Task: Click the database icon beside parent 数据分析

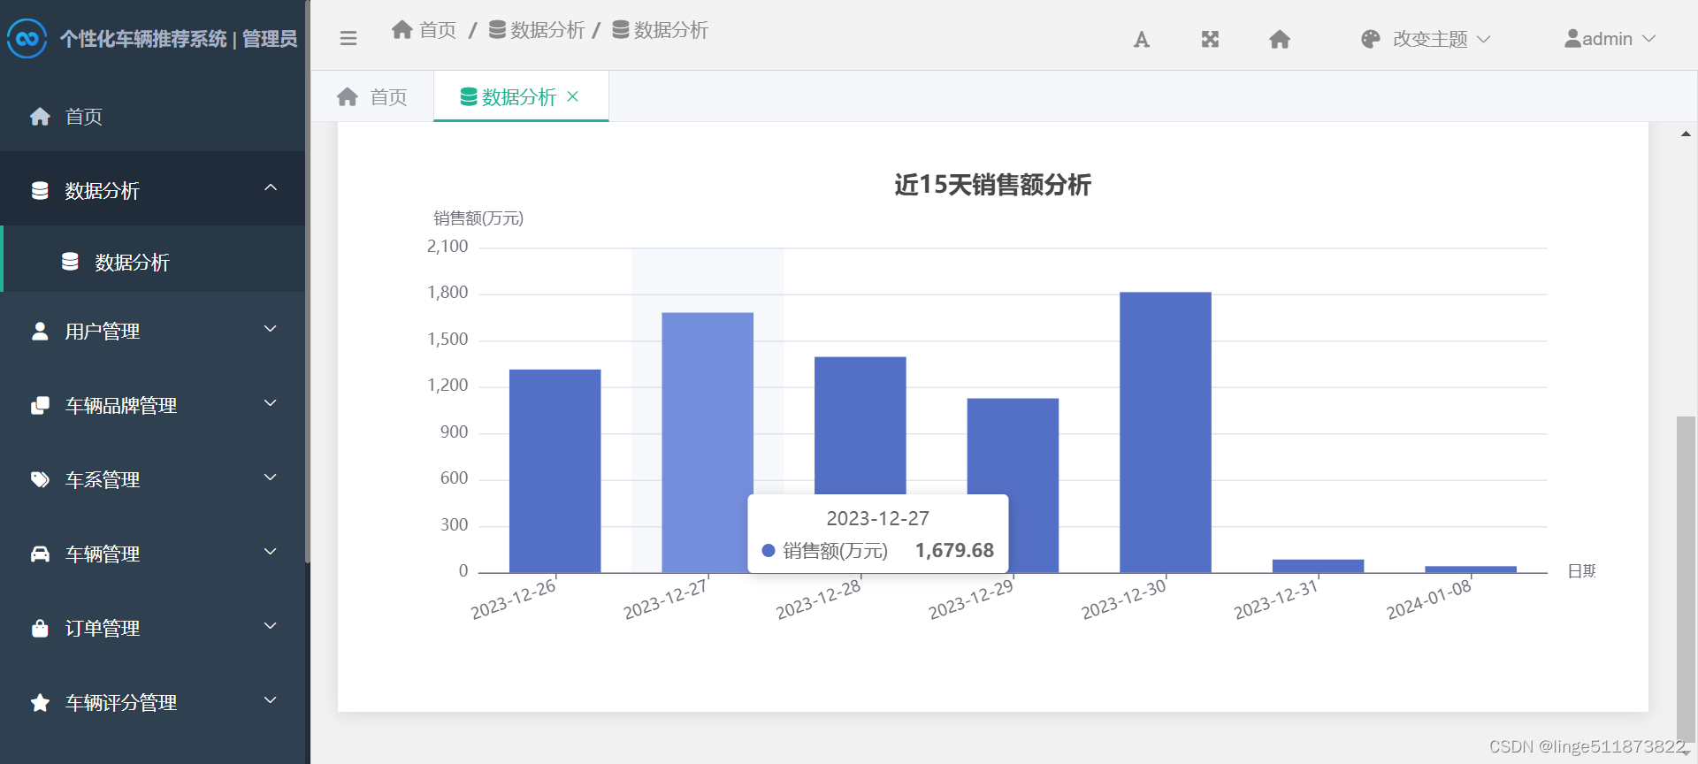Action: tap(40, 191)
